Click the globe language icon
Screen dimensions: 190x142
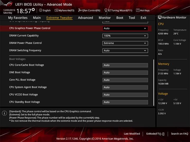41,10
